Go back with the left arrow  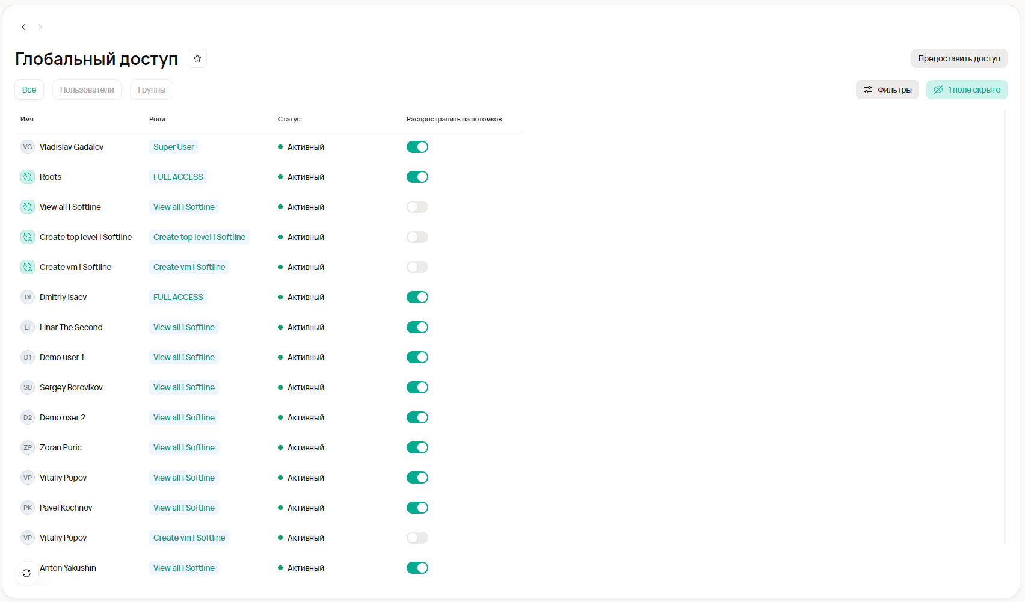coord(23,27)
